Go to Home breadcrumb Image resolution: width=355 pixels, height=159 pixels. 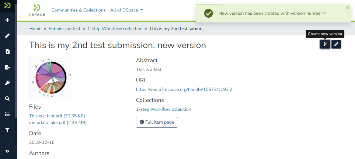click(x=35, y=29)
